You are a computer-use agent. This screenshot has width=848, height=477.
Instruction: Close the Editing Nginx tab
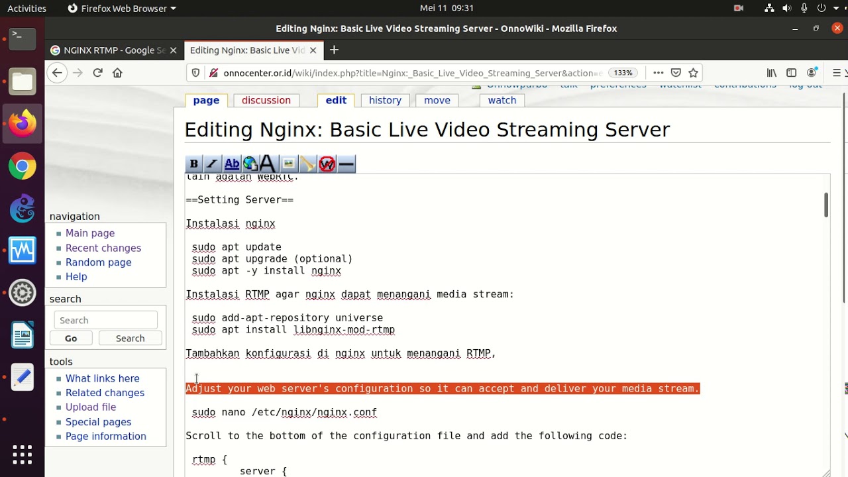point(313,50)
